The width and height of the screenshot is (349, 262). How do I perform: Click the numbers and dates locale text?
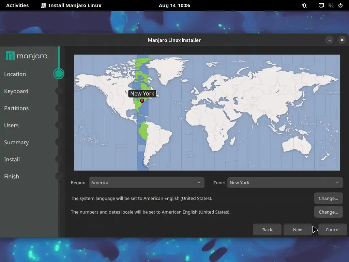(x=150, y=212)
